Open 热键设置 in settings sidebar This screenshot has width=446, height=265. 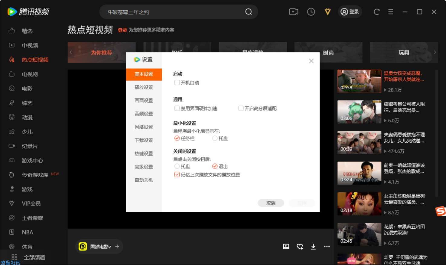[144, 154]
